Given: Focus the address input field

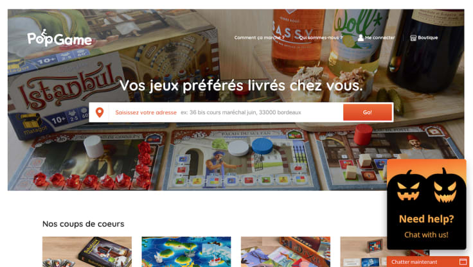Looking at the screenshot, I should [x=226, y=112].
